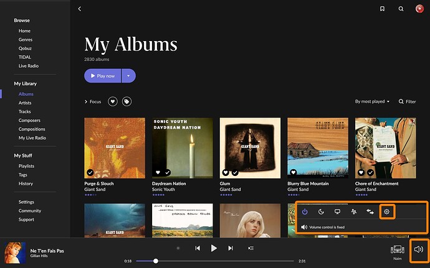Click the transfer zone arrows icon

tap(370, 211)
